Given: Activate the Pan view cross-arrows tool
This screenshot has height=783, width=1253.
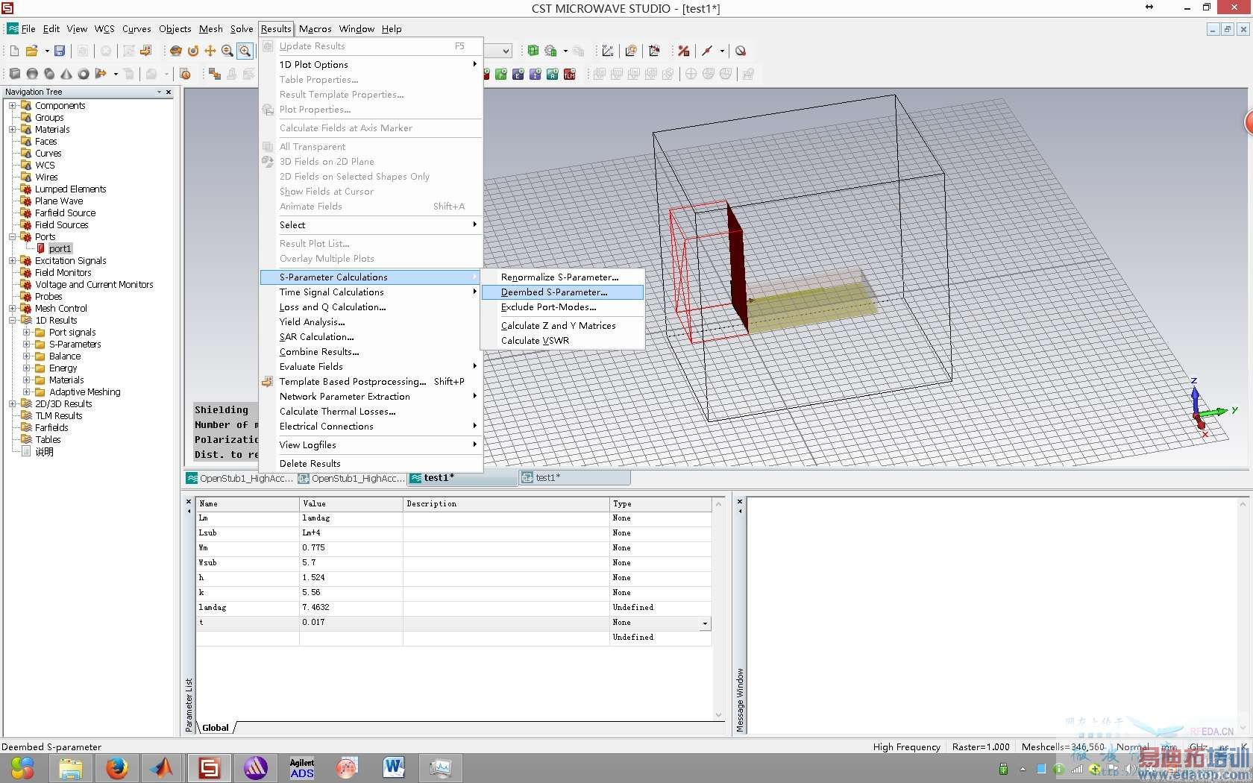Looking at the screenshot, I should [210, 51].
